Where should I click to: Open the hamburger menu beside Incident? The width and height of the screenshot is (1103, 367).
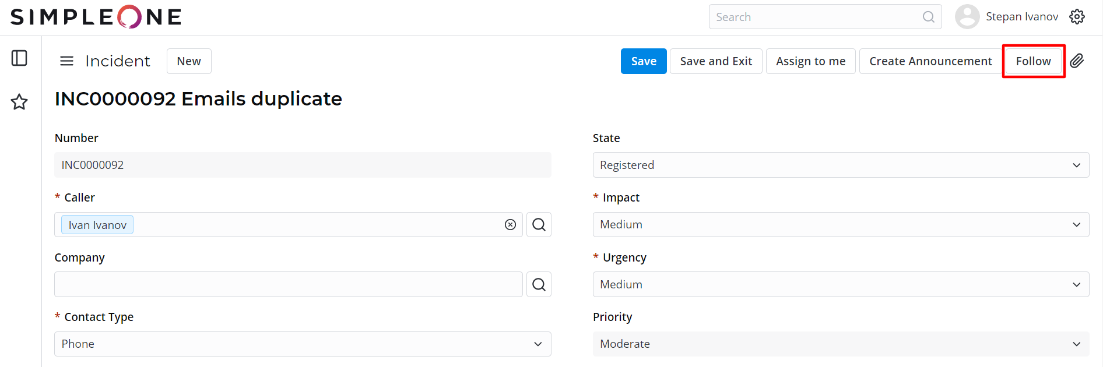point(67,61)
